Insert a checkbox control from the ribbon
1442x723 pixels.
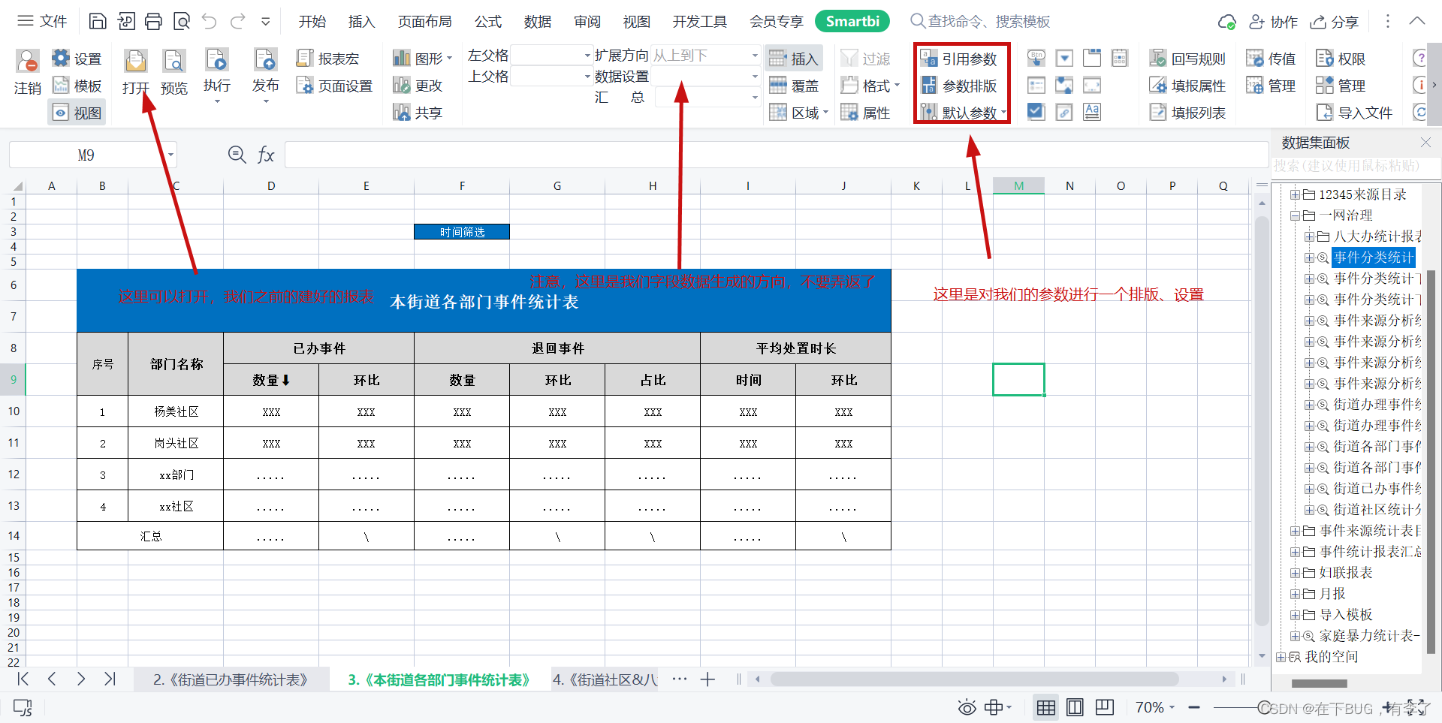[x=1036, y=111]
